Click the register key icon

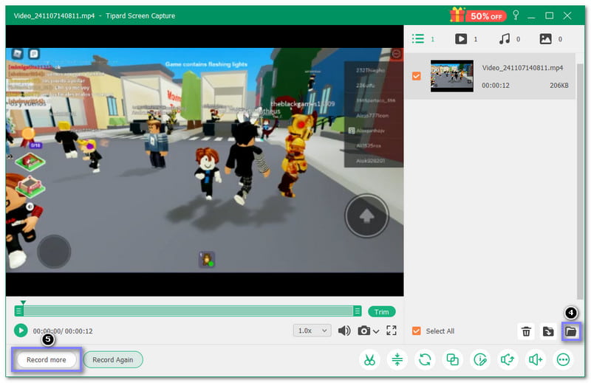[x=516, y=15]
